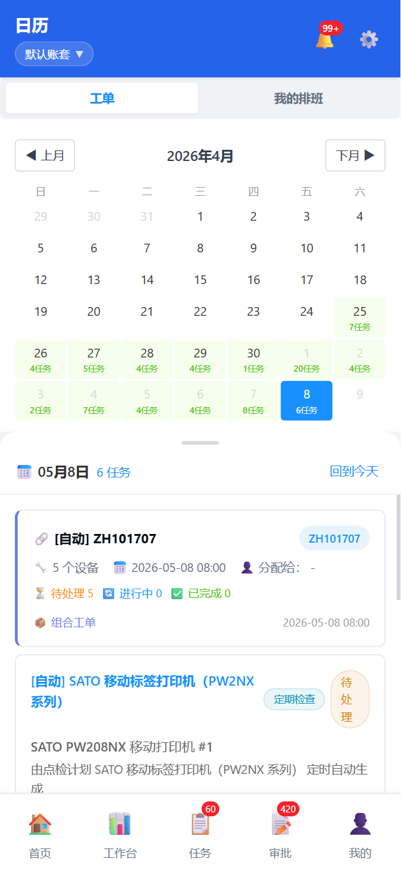Click the 2026年4月 month title
Viewport: 401px width, 869px height.
[x=200, y=156]
